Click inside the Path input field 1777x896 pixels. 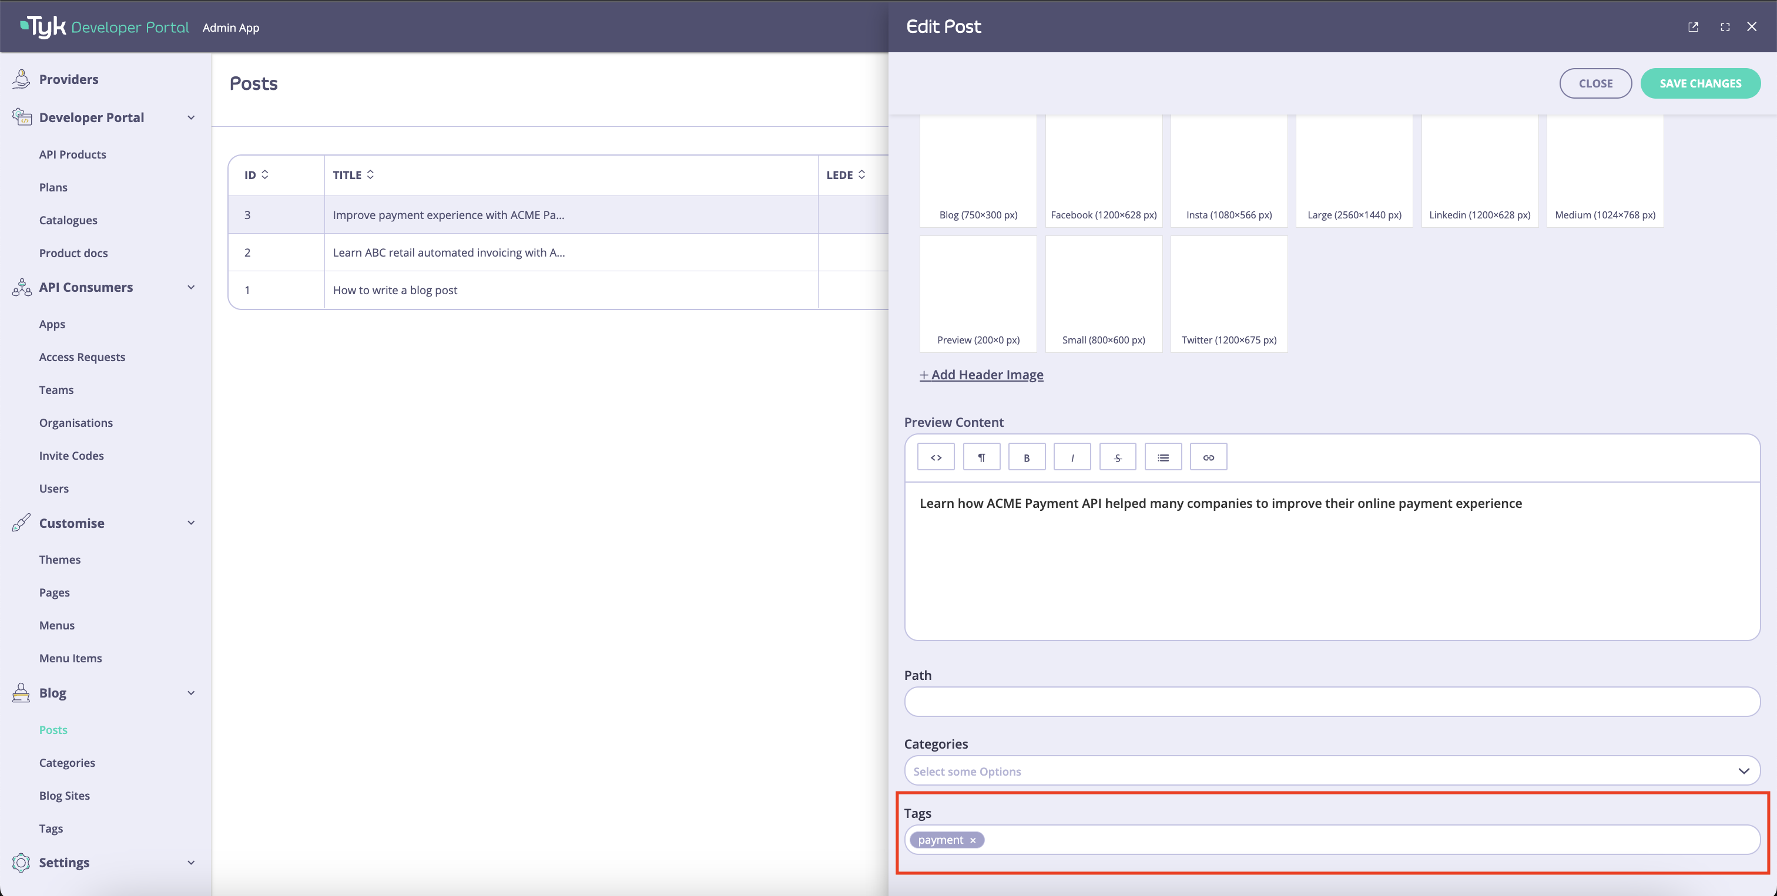pyautogui.click(x=1332, y=701)
